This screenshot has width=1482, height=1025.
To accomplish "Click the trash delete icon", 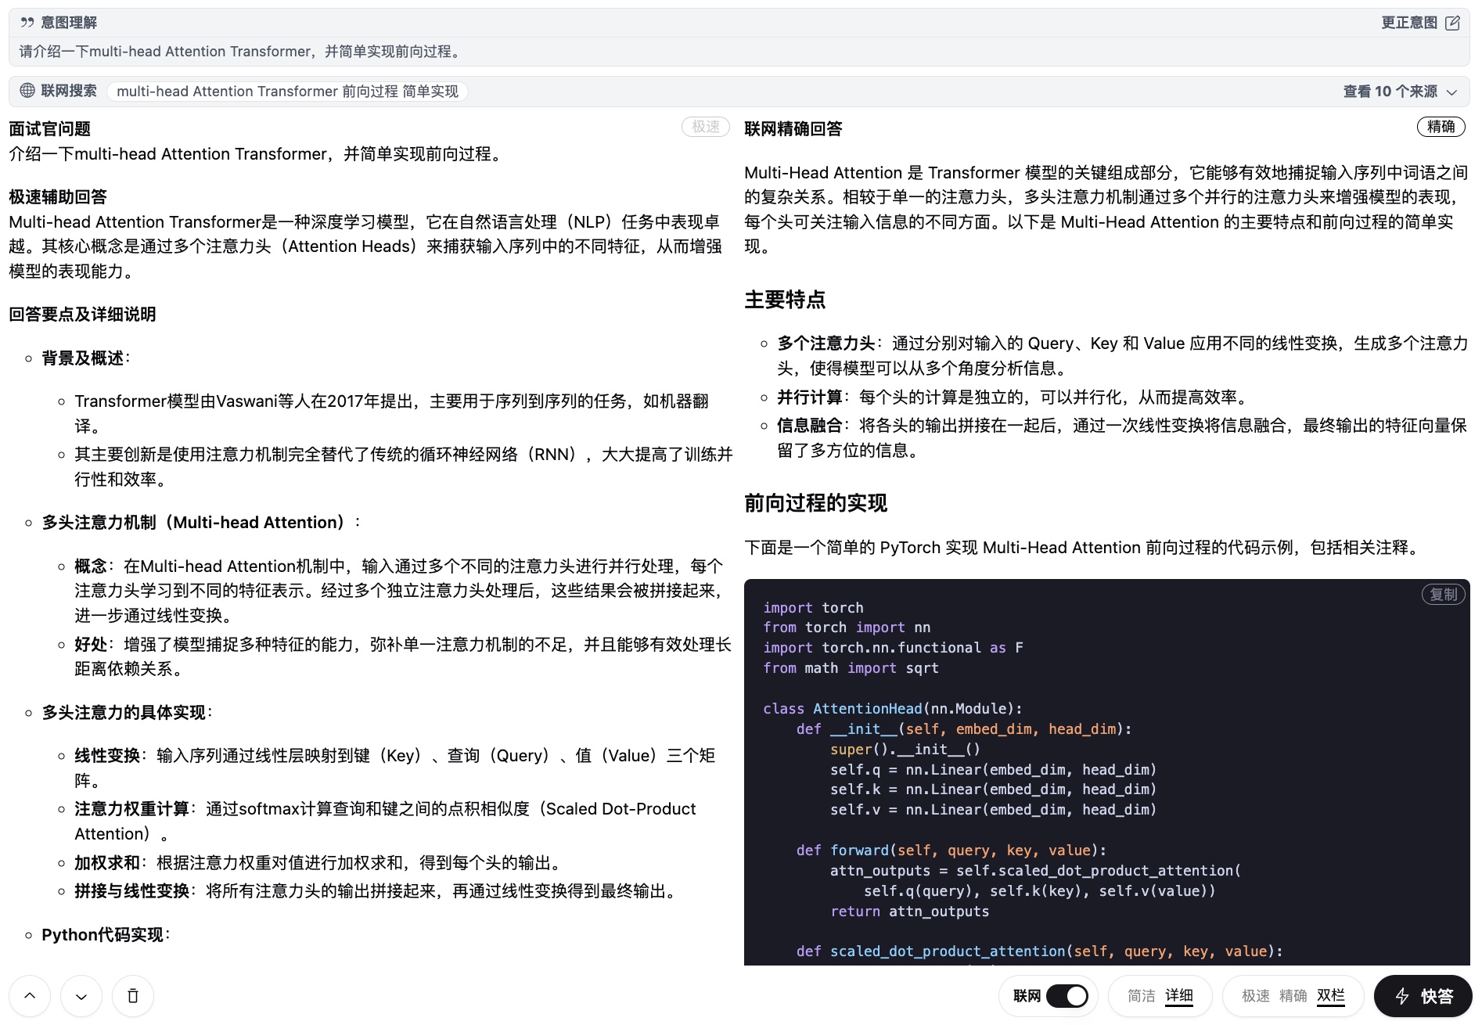I will [133, 996].
